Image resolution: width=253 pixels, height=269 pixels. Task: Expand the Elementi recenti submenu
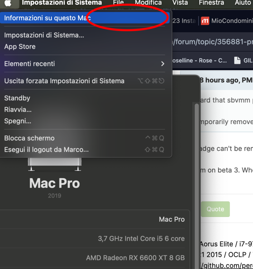(x=85, y=64)
